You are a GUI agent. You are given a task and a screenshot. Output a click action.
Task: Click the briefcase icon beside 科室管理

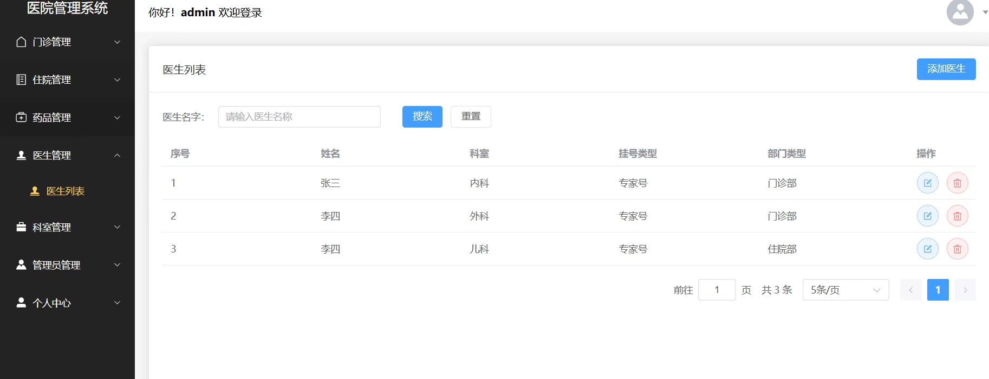coord(21,227)
